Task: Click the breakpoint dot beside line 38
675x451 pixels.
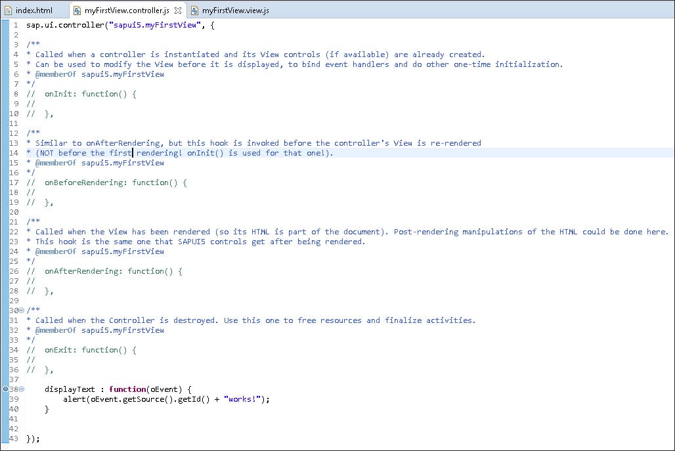Action: coord(5,389)
